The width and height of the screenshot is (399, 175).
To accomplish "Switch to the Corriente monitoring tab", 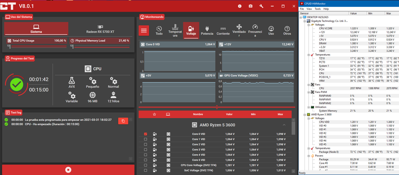I will pos(223,30).
